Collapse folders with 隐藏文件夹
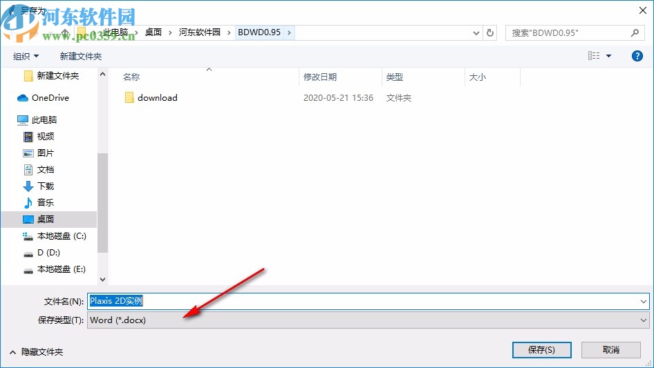Image resolution: width=654 pixels, height=368 pixels. click(36, 352)
